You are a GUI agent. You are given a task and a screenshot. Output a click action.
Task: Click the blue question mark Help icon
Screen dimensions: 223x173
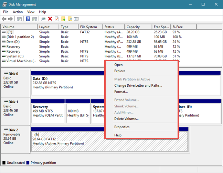coord(28,19)
